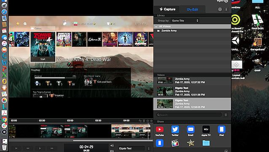Focus the video Search field

coord(189,115)
